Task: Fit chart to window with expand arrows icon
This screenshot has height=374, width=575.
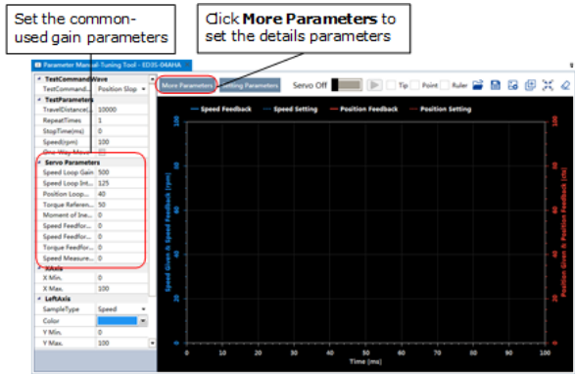Action: [x=548, y=85]
